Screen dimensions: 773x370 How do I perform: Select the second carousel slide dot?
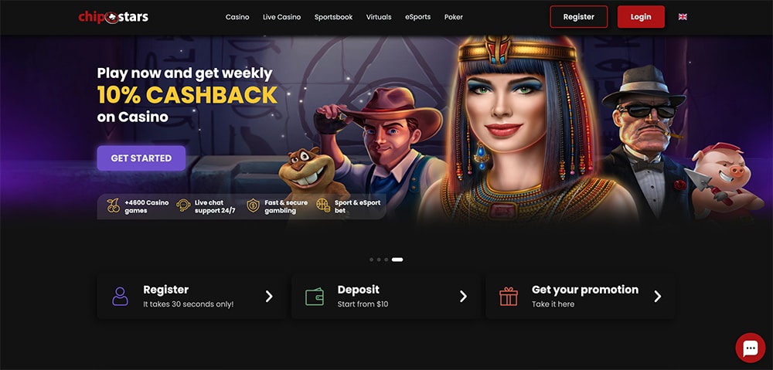[379, 260]
